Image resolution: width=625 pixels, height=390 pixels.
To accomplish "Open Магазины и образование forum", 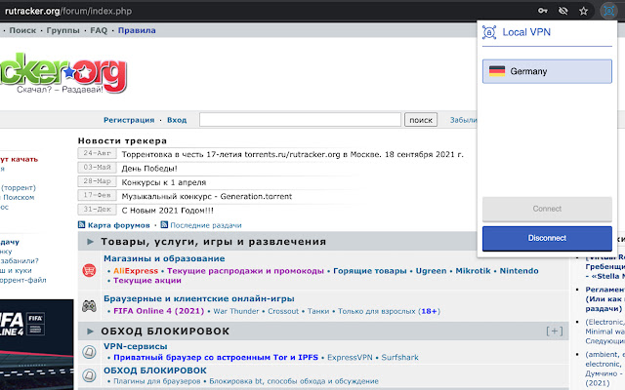I will tap(164, 258).
